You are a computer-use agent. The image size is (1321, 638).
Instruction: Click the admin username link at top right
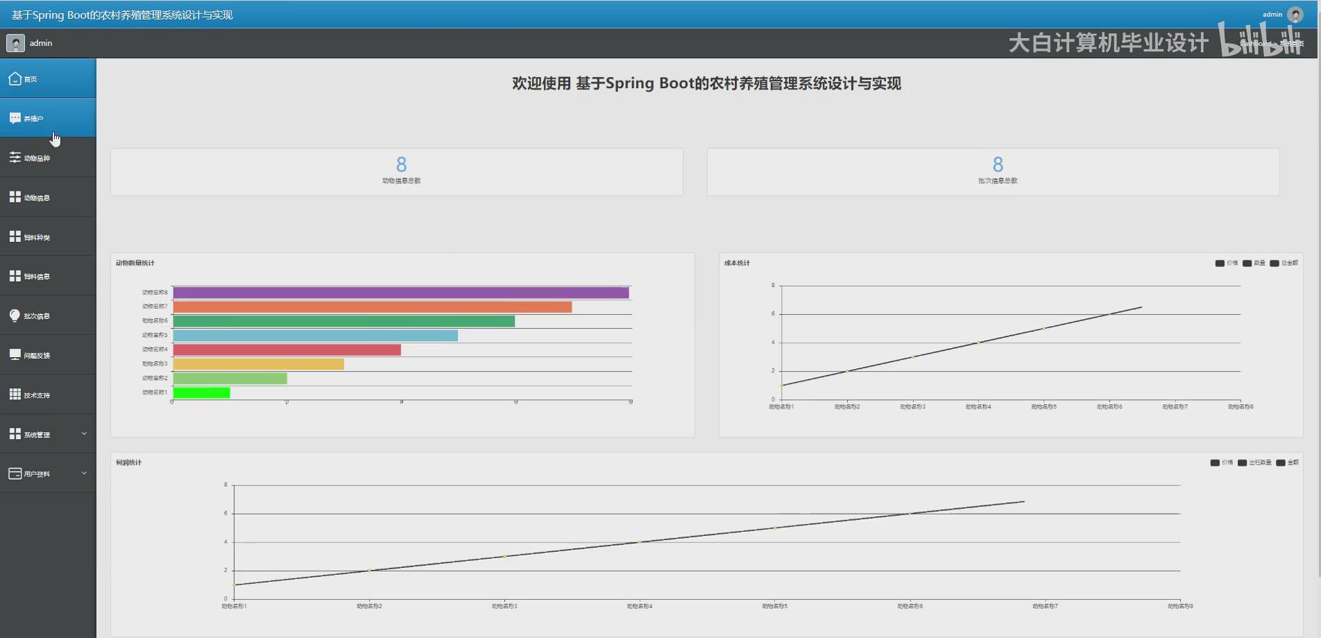1272,15
